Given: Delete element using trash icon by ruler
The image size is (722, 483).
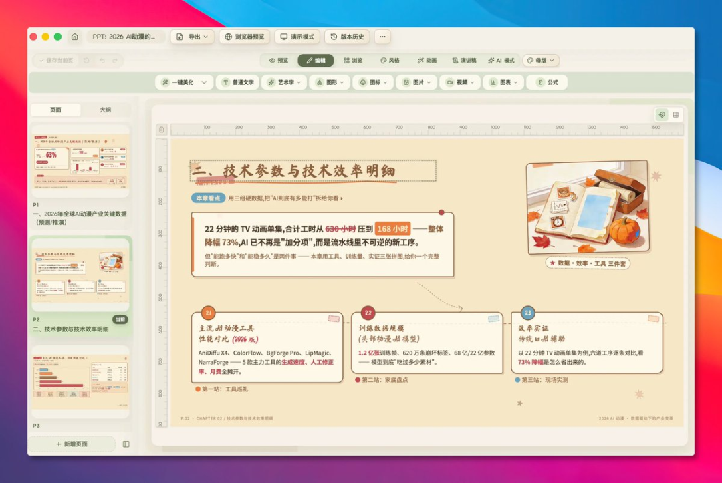Looking at the screenshot, I should point(162,130).
